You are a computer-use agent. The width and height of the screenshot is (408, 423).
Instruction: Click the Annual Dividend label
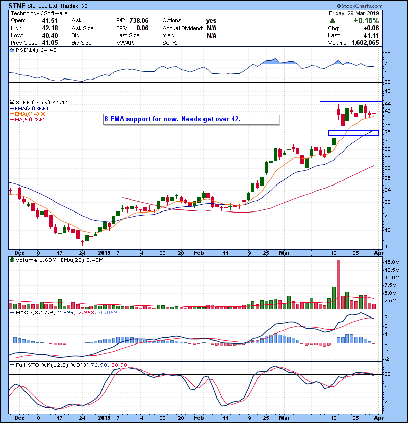(183, 28)
